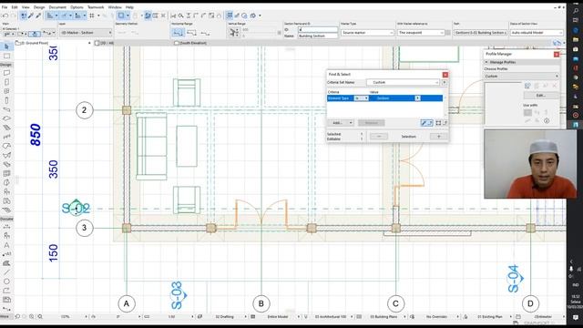Toggle the Vertical Range setting icon

[234, 33]
